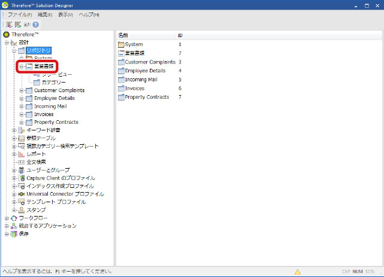384x277 pixels.
Task: Click the blue help icon in toolbar
Action: tap(36, 25)
